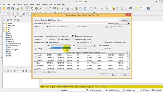This screenshot has width=163, height=92.
Task: Choose No geometry (attribute only table)
Action: 103,42
